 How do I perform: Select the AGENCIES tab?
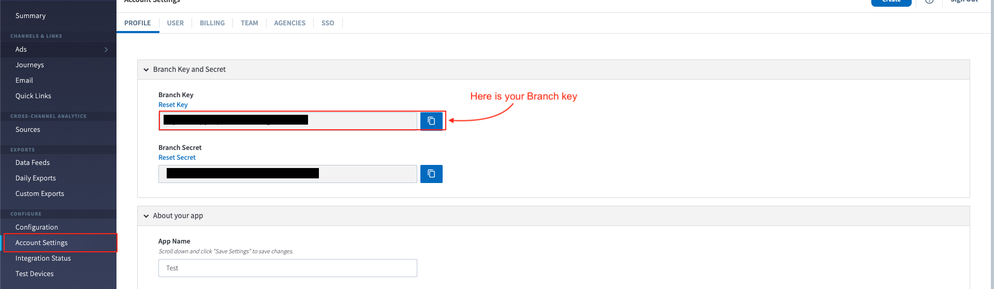click(x=289, y=23)
